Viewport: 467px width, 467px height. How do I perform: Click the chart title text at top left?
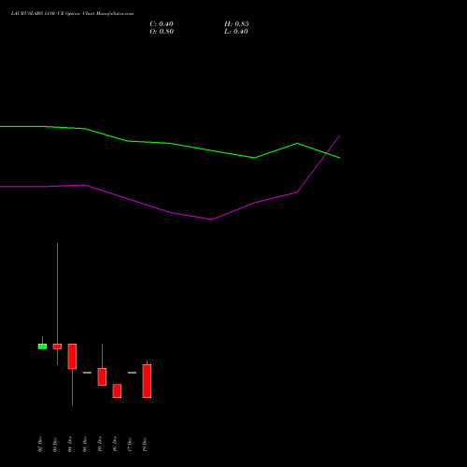(x=72, y=14)
